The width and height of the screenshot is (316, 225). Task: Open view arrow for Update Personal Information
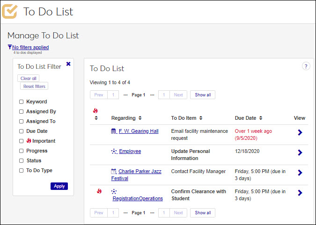300,152
